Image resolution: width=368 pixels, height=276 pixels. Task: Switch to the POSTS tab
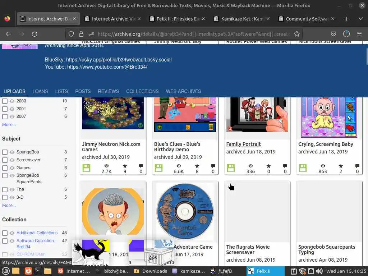pyautogui.click(x=83, y=91)
